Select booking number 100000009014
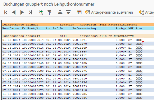This screenshot has height=100, width=154. pos(33,40)
